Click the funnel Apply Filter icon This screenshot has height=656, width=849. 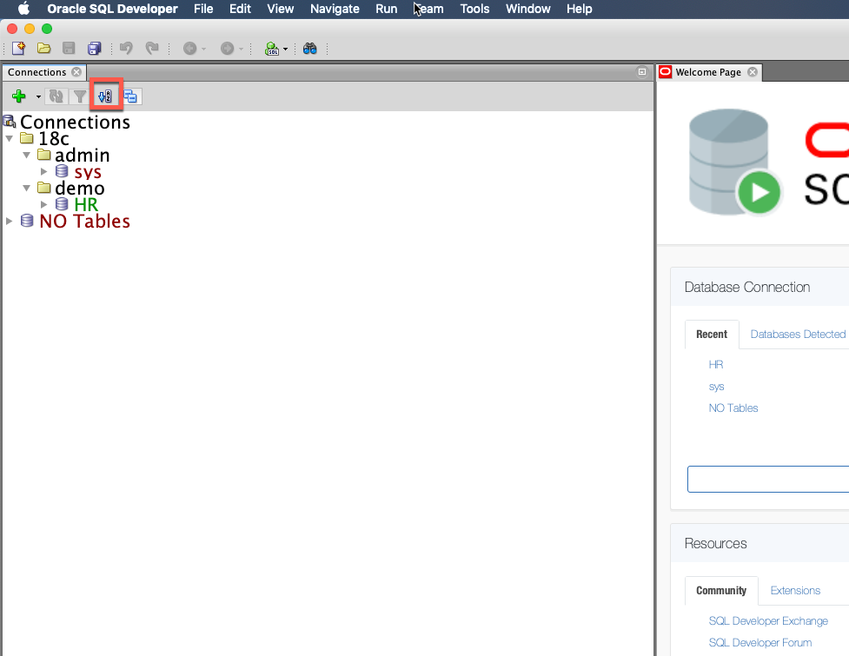(x=80, y=96)
